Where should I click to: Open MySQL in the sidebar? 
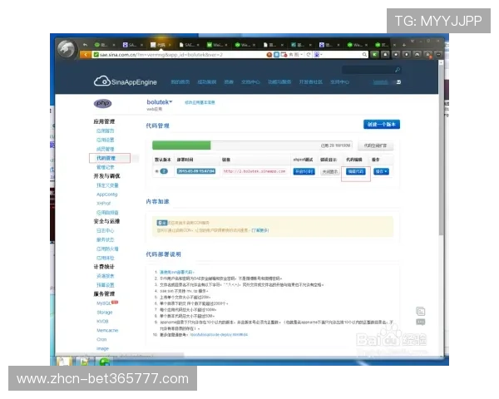(103, 303)
